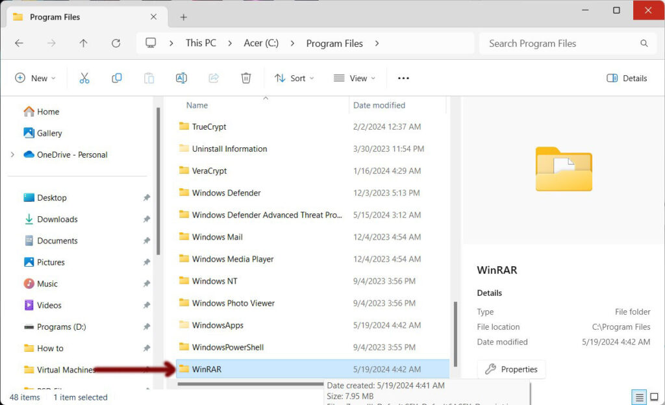Click the Delete trash can icon

[246, 78]
